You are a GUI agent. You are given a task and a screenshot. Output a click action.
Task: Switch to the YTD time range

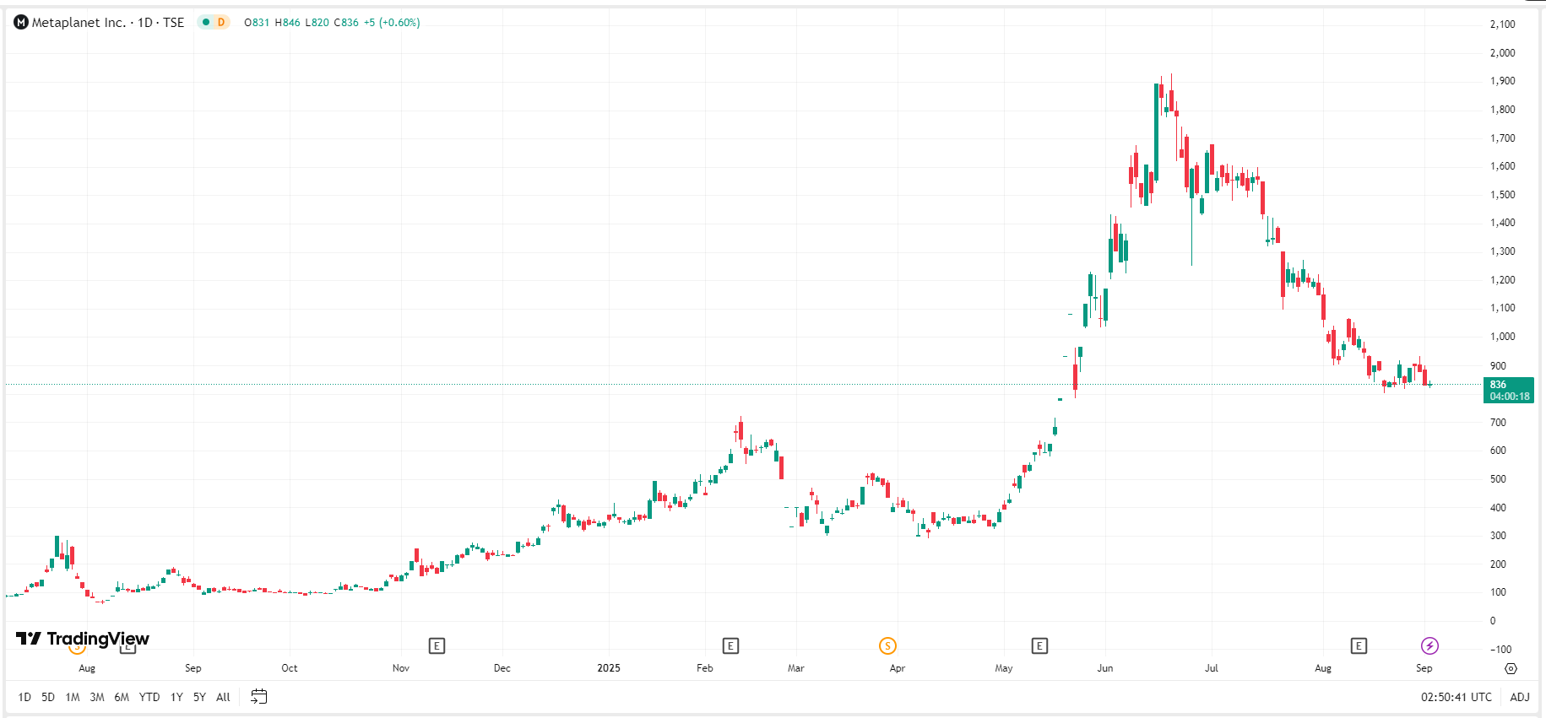coord(149,697)
